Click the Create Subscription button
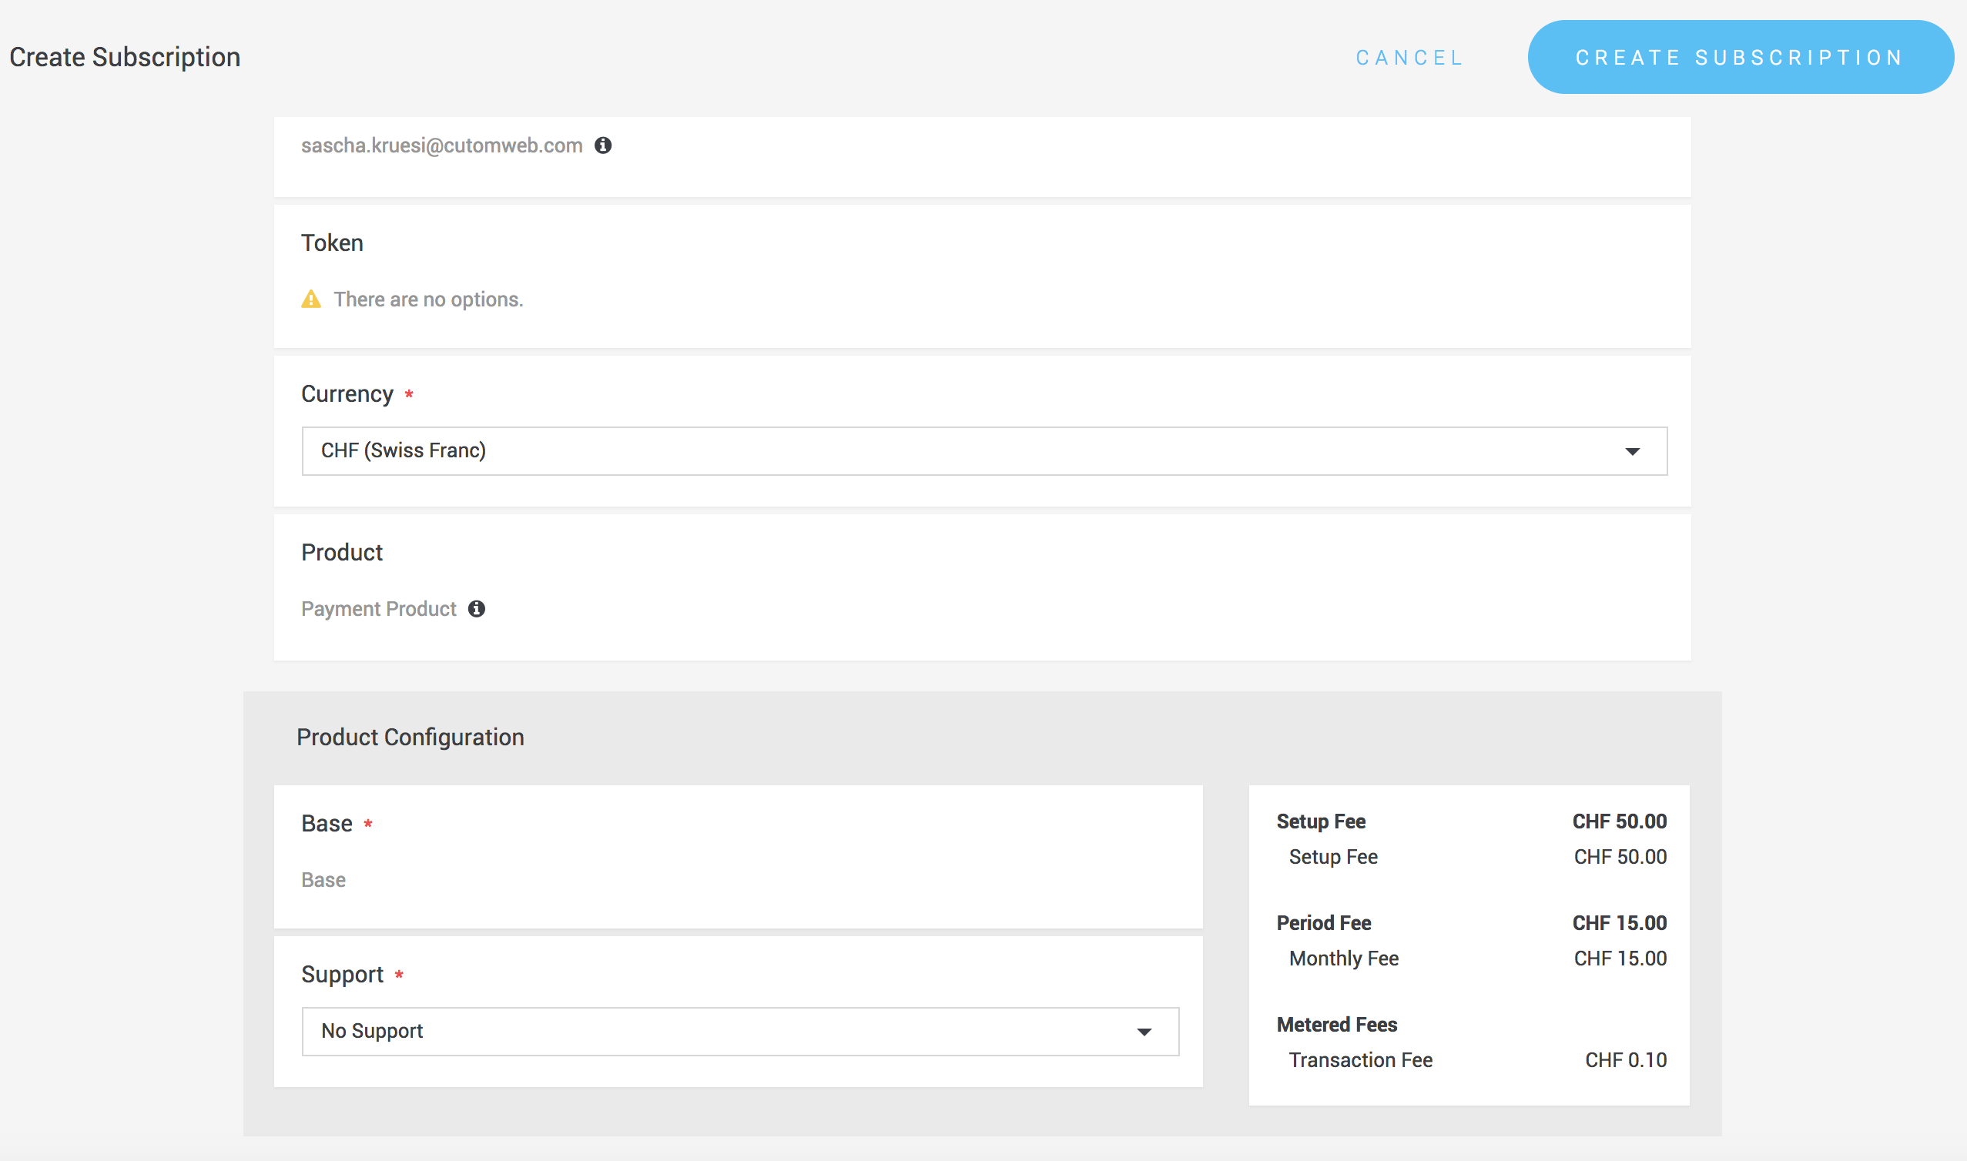The width and height of the screenshot is (1967, 1161). (1740, 56)
